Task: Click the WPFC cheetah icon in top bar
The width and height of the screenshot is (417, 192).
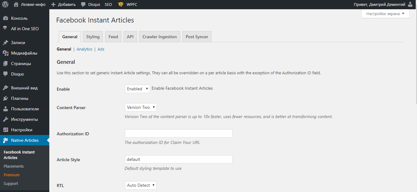Action: tap(121, 5)
